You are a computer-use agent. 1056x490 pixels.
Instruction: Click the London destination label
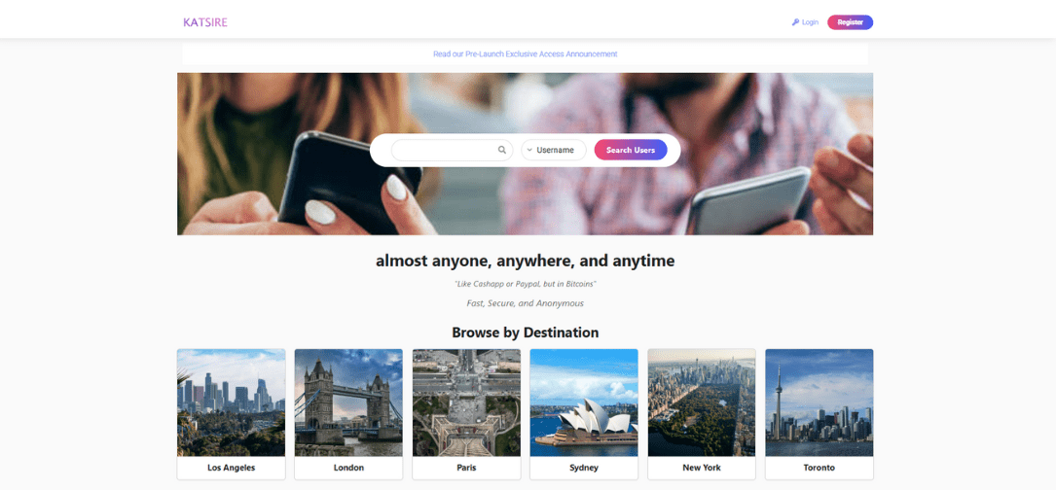click(348, 468)
